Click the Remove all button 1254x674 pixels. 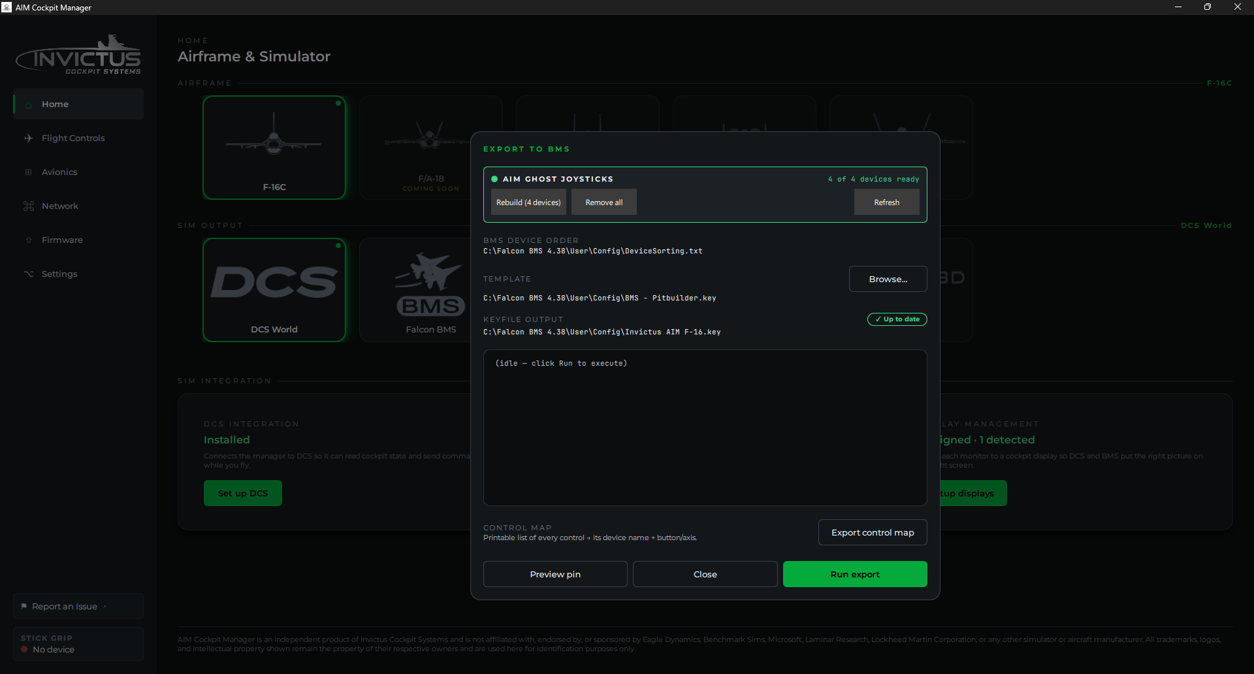pyautogui.click(x=604, y=202)
